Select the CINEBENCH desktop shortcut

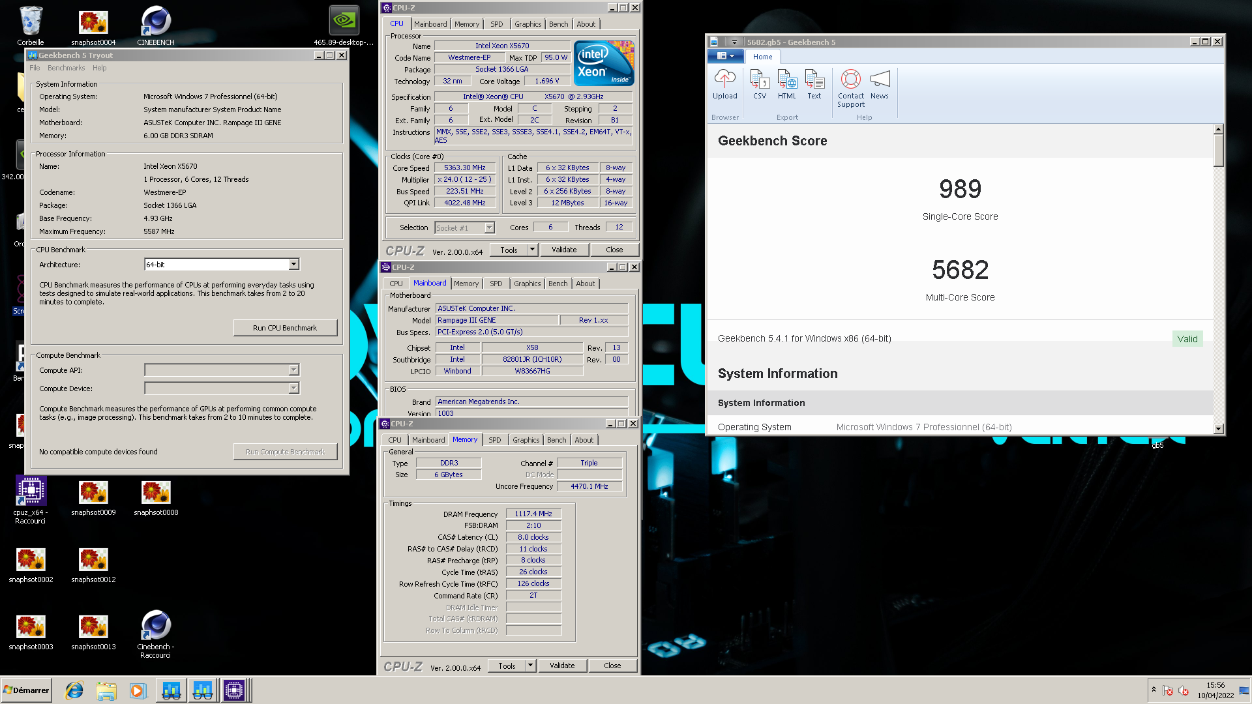[x=156, y=25]
